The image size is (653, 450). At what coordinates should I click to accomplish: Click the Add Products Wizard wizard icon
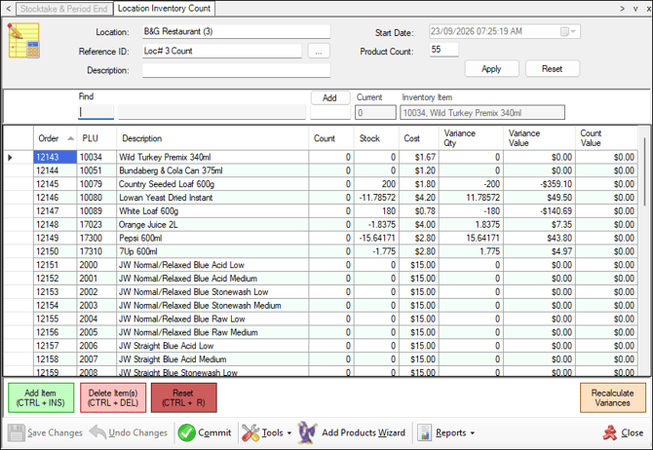click(307, 432)
